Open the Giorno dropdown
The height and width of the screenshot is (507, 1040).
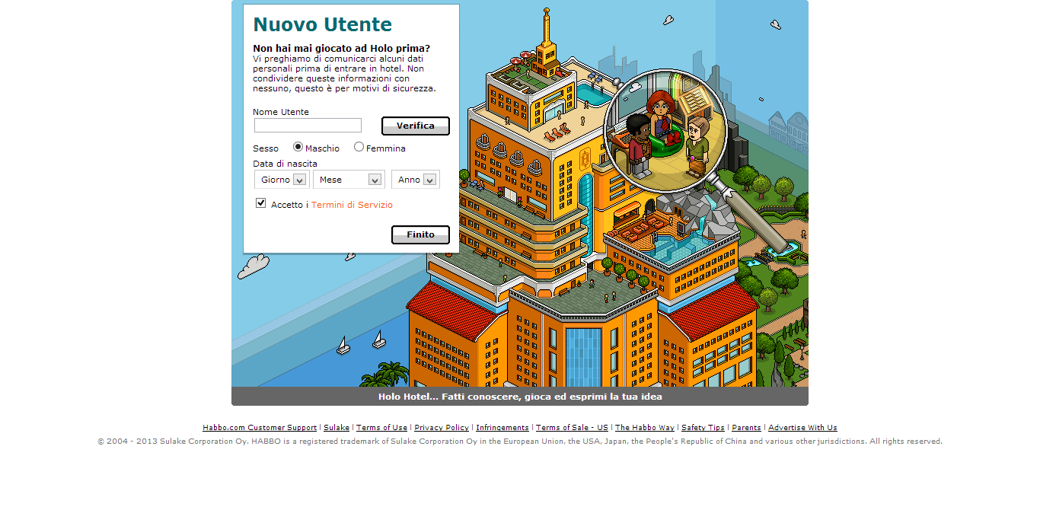[282, 180]
